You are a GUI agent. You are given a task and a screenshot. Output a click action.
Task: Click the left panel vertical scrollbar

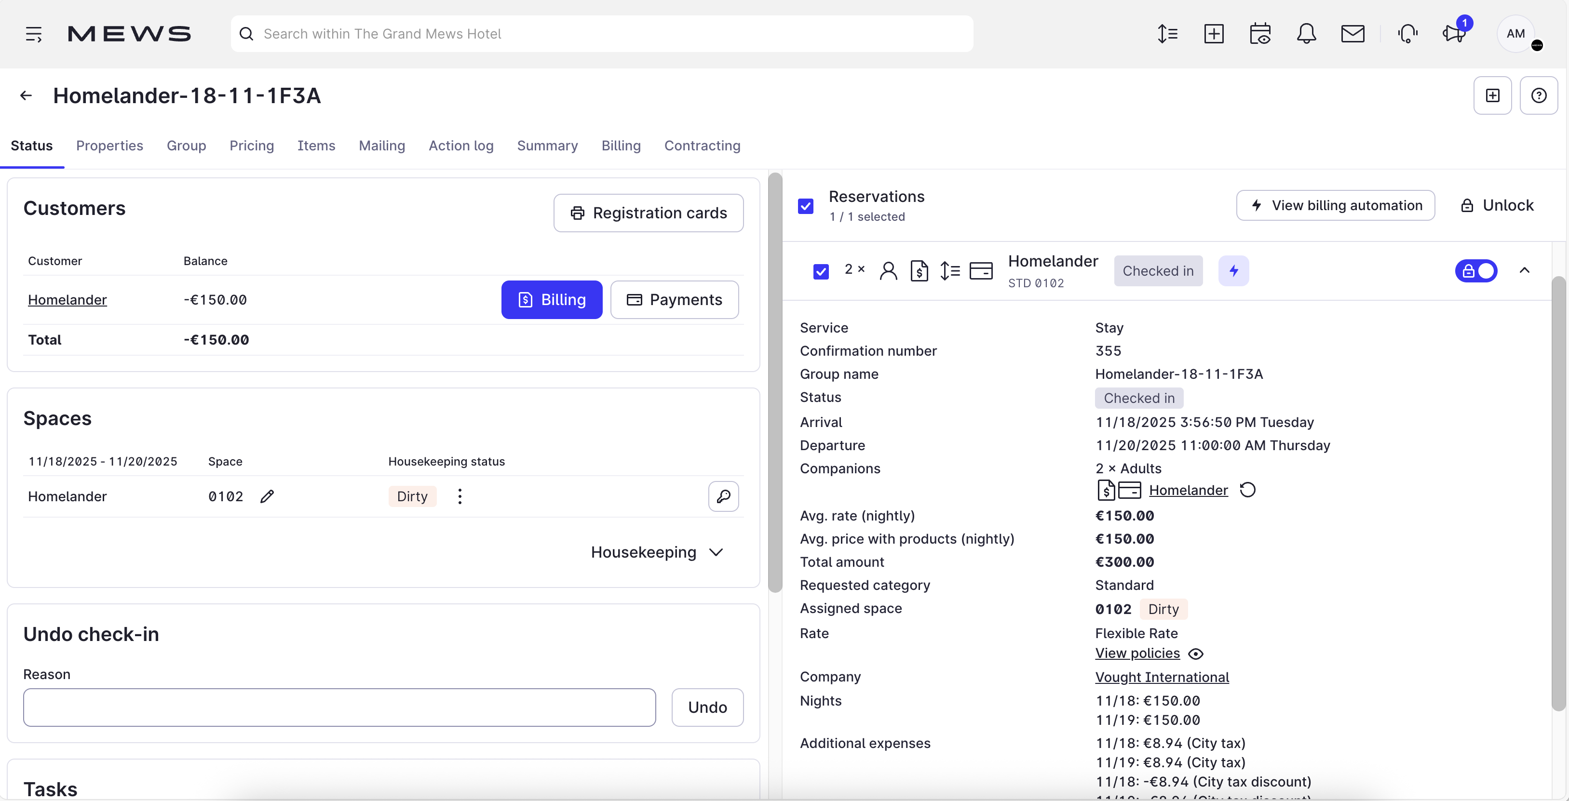click(775, 382)
